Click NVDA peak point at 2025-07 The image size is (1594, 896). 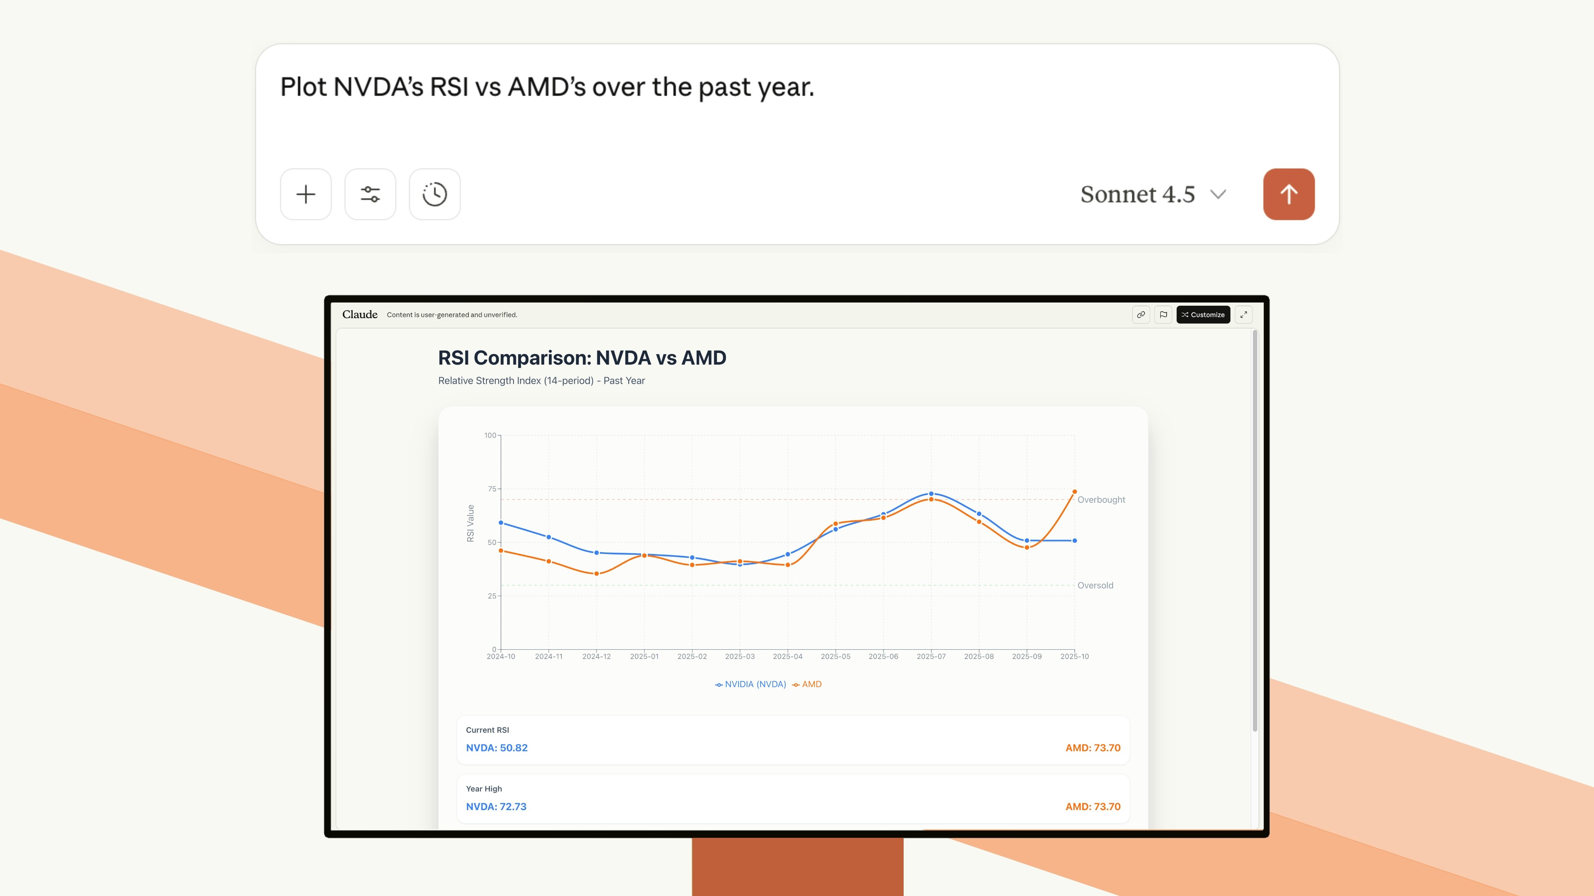coord(931,494)
